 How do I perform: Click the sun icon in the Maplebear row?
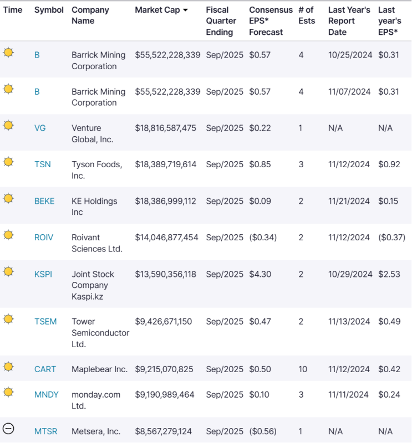pyautogui.click(x=8, y=366)
